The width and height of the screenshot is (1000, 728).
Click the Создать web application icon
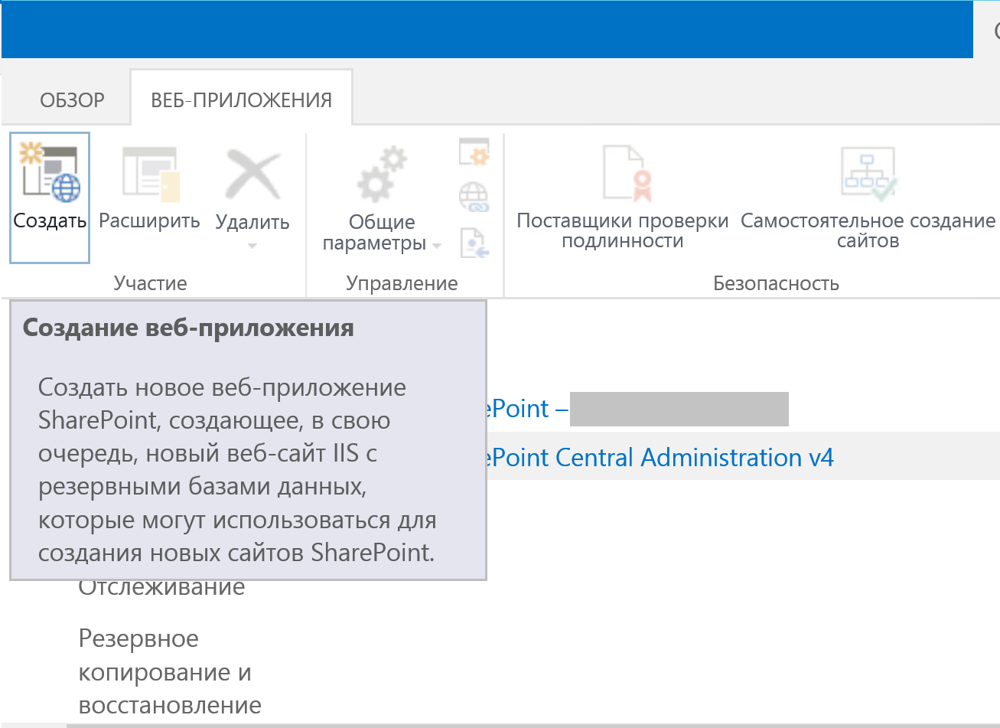pos(50,174)
